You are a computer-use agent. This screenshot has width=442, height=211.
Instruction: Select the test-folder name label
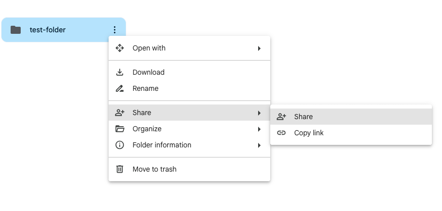tap(47, 30)
